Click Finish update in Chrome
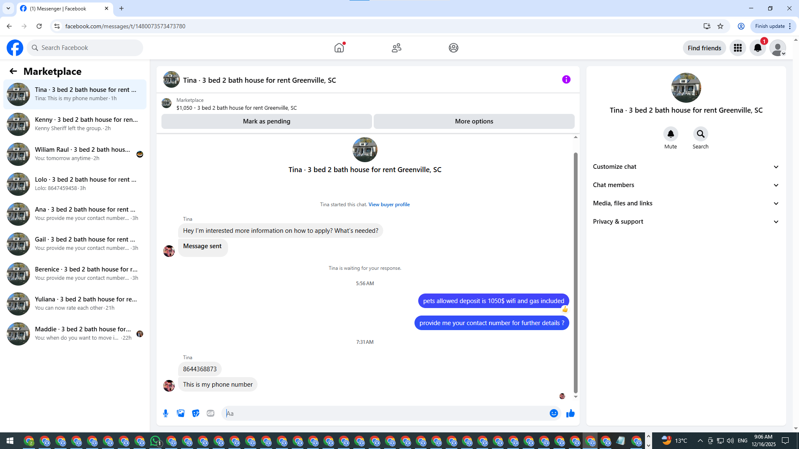The width and height of the screenshot is (799, 449). point(770,26)
